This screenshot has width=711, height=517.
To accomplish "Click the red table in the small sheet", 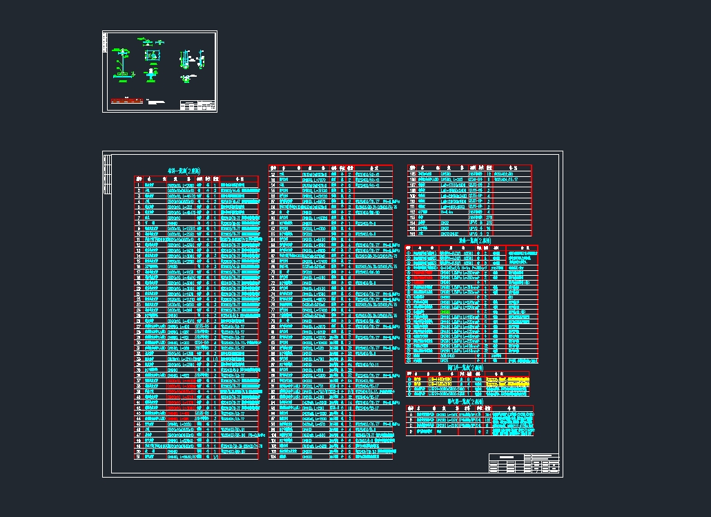I will (127, 101).
